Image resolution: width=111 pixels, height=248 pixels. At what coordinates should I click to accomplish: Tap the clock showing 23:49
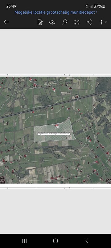[x=11, y=6]
